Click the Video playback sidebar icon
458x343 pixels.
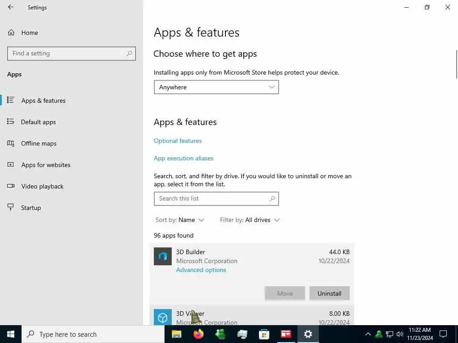[x=11, y=186]
